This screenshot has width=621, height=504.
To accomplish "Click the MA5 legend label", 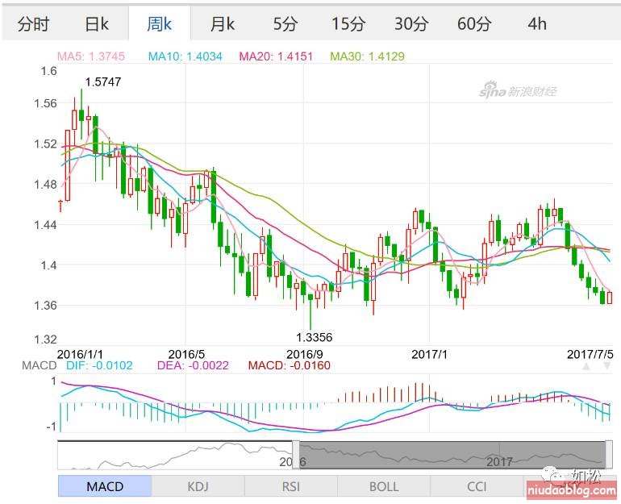I will click(85, 56).
